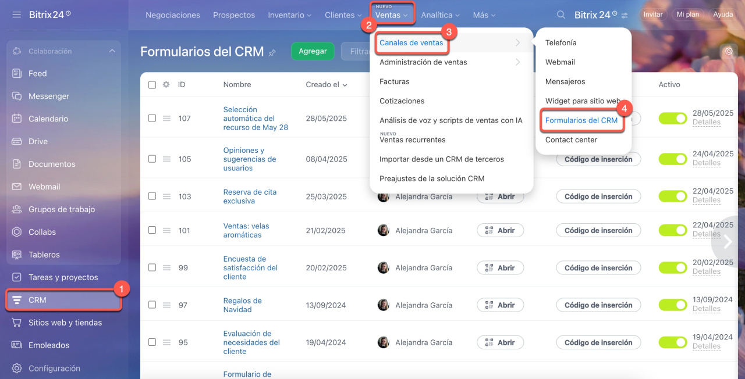Open the Mi plan button
The height and width of the screenshot is (379, 745).
(688, 15)
